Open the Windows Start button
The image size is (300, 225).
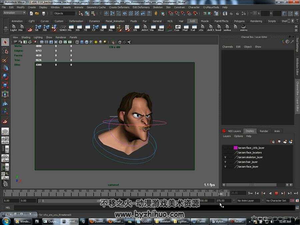click(x=6, y=221)
